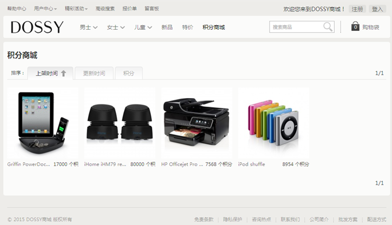Viewport: 392px width, 225px height.
Task: Sort by 积分 tab
Action: (x=129, y=73)
